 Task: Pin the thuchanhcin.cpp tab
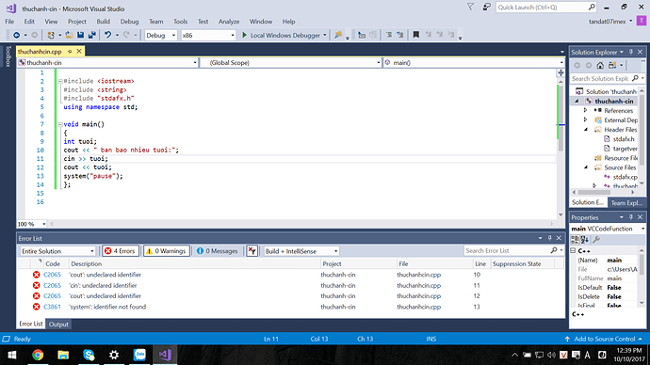pyautogui.click(x=70, y=52)
